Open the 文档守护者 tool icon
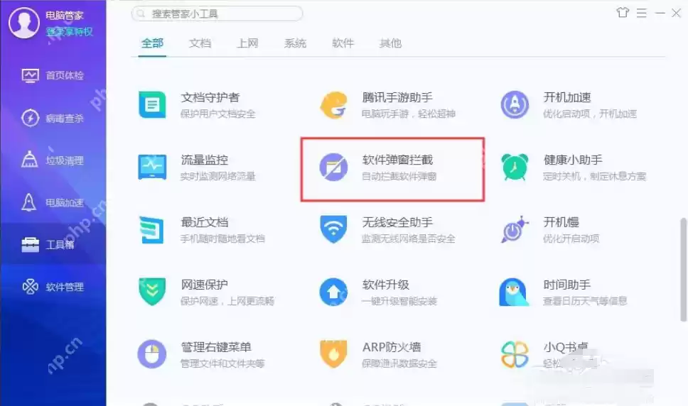The image size is (688, 406). (152, 104)
